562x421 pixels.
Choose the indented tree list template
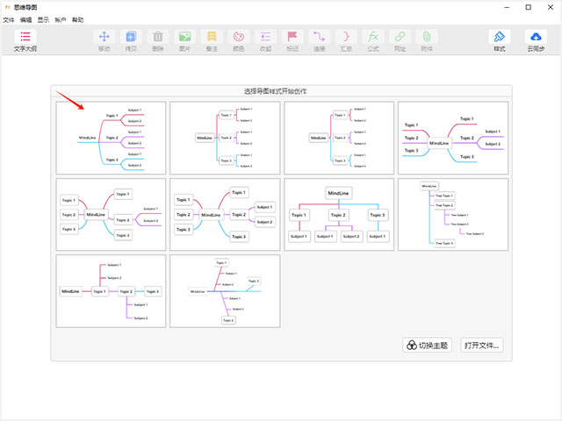(453, 214)
